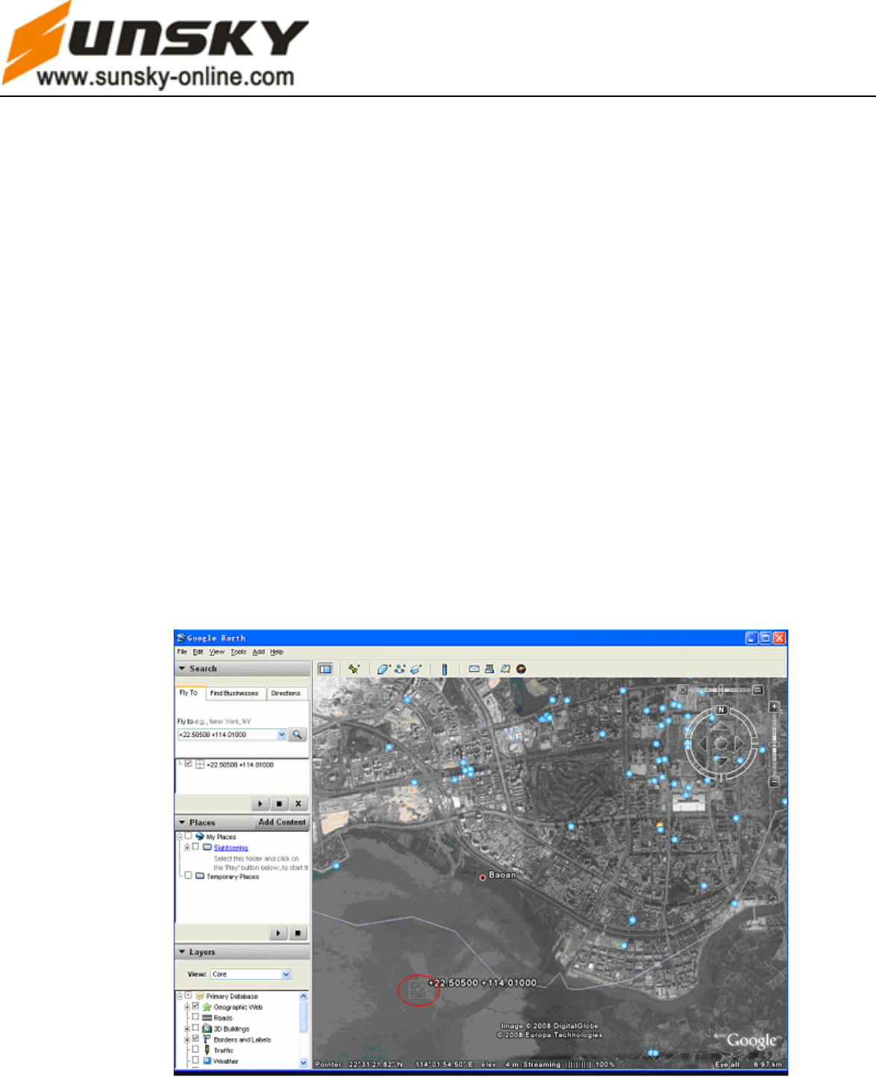The height and width of the screenshot is (1077, 876).
Task: Open the Sightseeing link in Places
Action: pyautogui.click(x=230, y=848)
